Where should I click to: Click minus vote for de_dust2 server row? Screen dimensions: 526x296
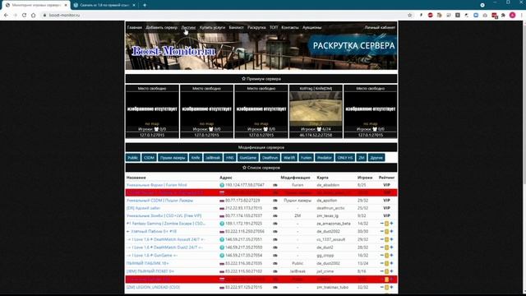pyautogui.click(x=381, y=247)
